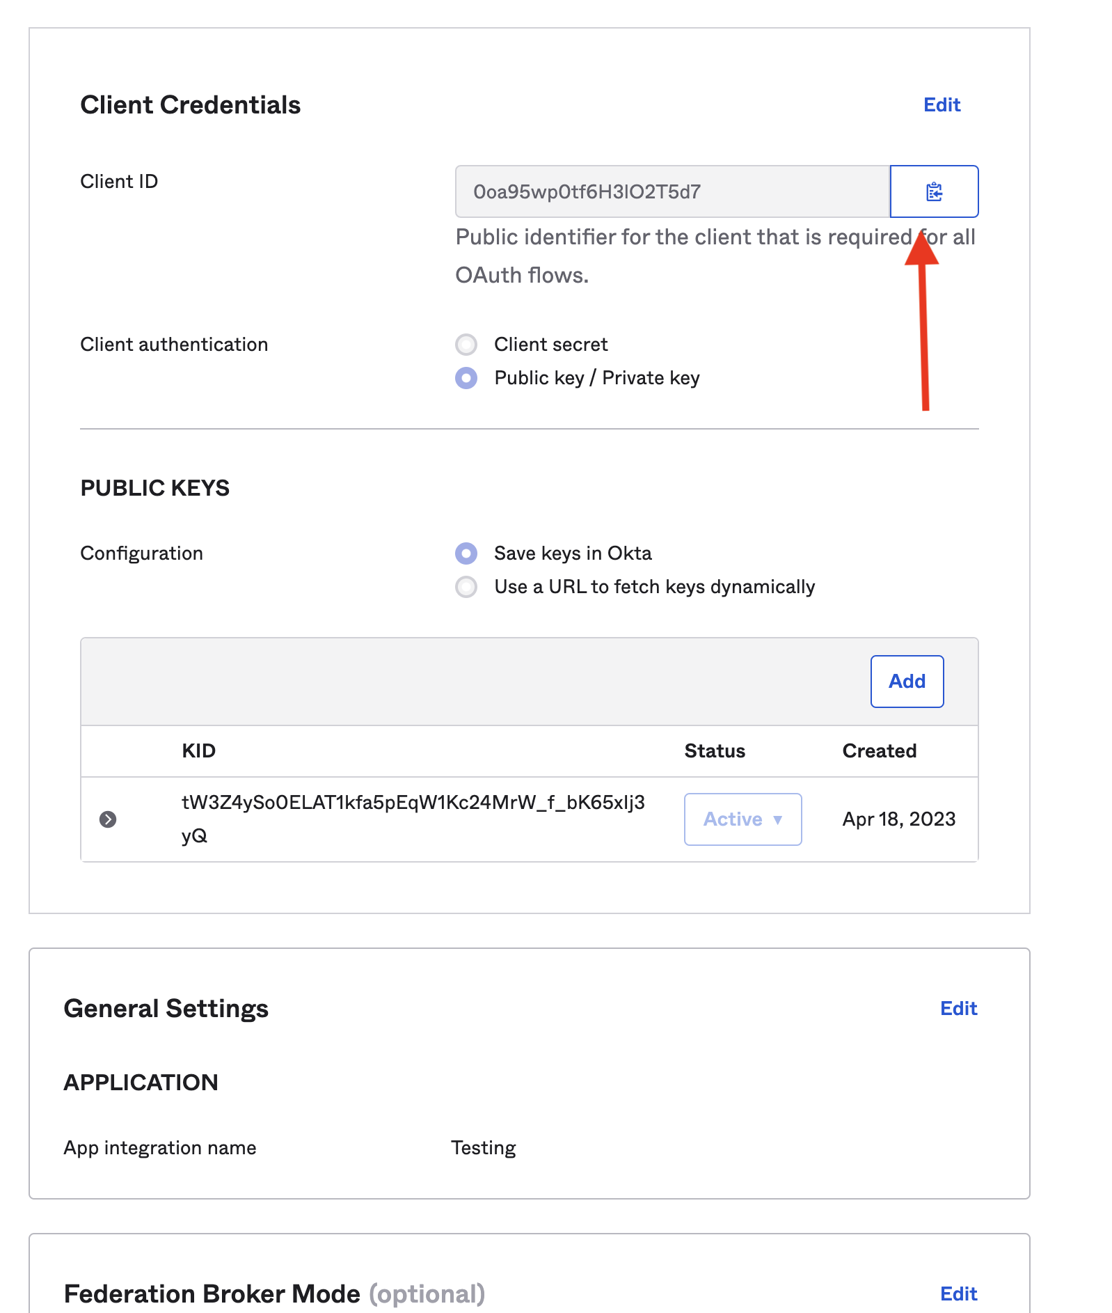Screen dimensions: 1112x1313
Task: Edit the Client Credentials section
Action: click(x=942, y=105)
